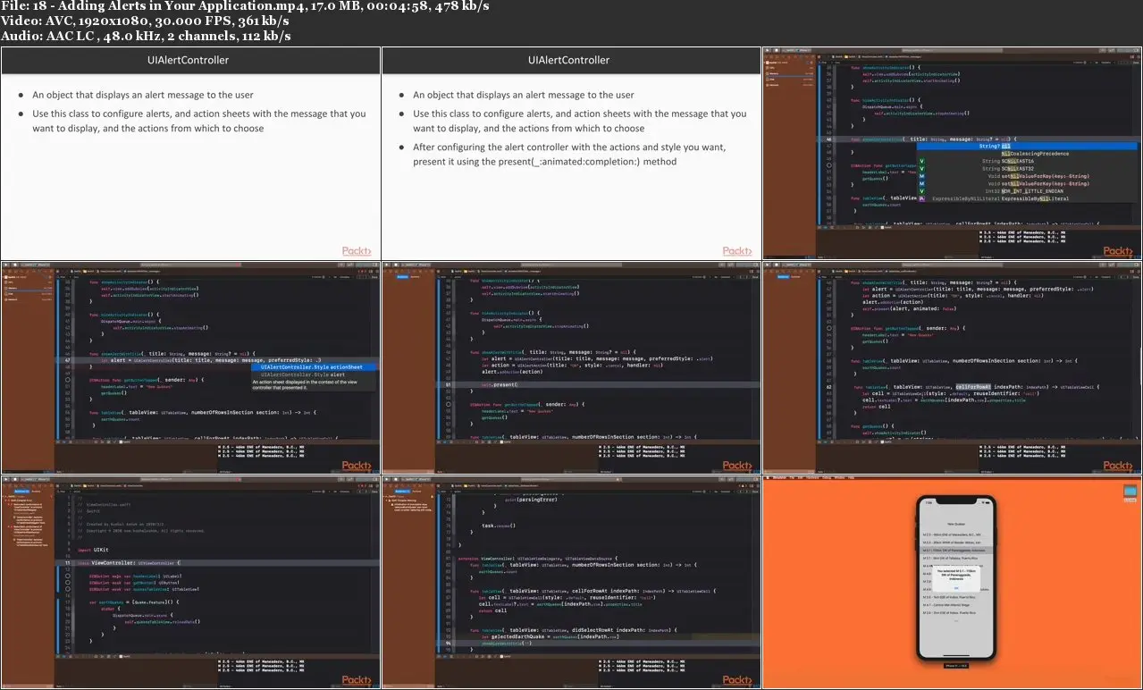Open the frame with didSelectRowAt code
1143x690 pixels.
(572, 582)
